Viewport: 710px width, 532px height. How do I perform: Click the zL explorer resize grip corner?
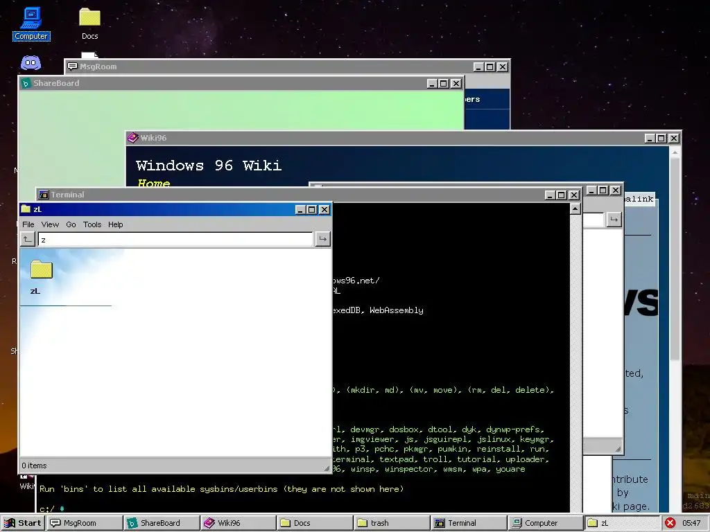coord(327,468)
